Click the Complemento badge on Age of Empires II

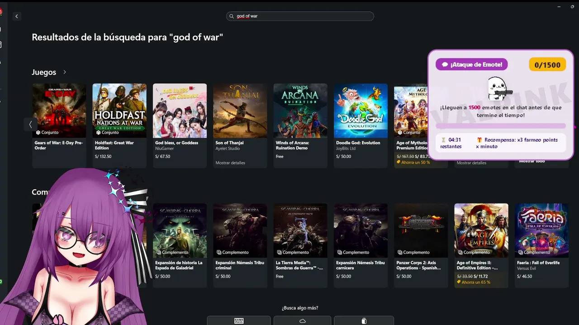[x=474, y=252]
